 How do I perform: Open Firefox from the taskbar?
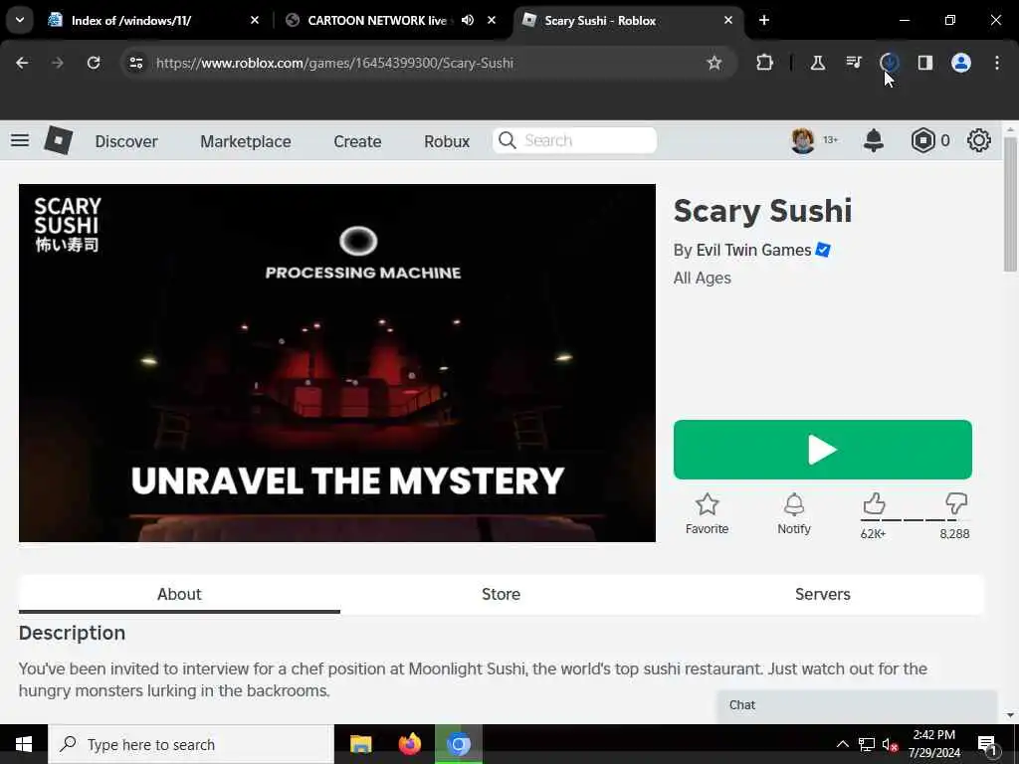click(x=409, y=744)
